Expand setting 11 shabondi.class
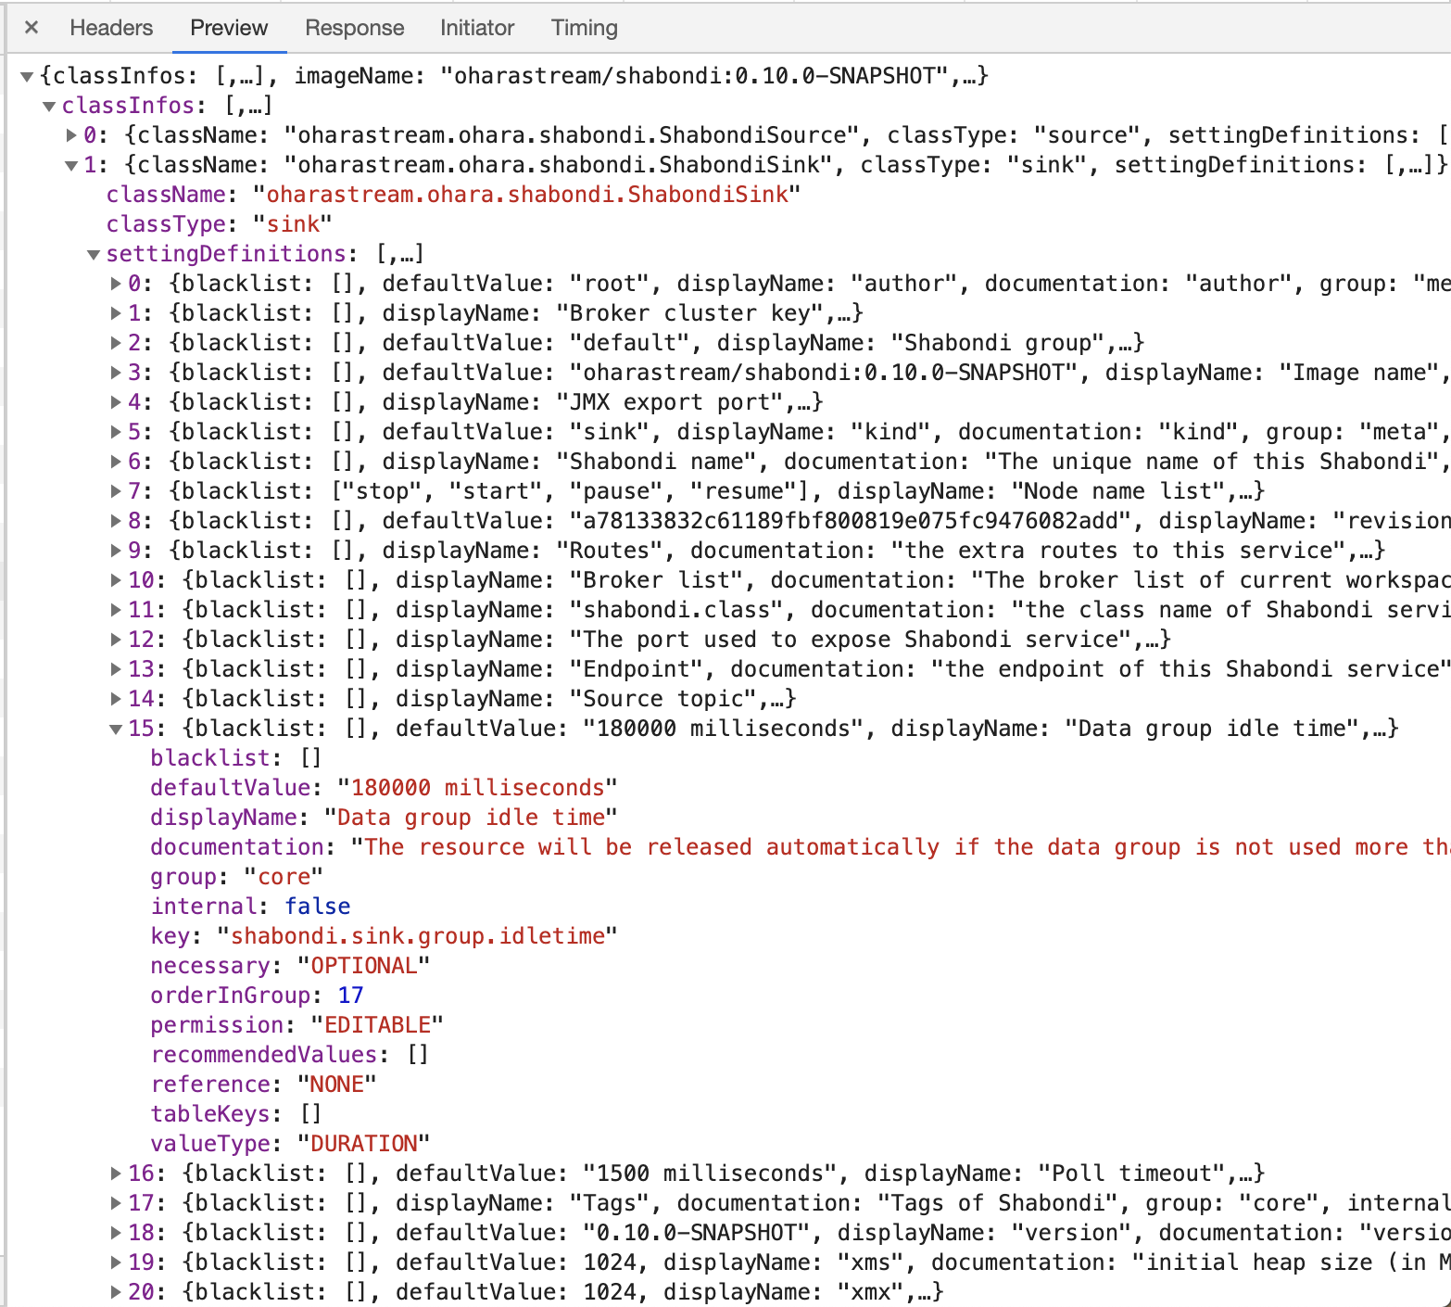This screenshot has width=1451, height=1307. click(116, 610)
